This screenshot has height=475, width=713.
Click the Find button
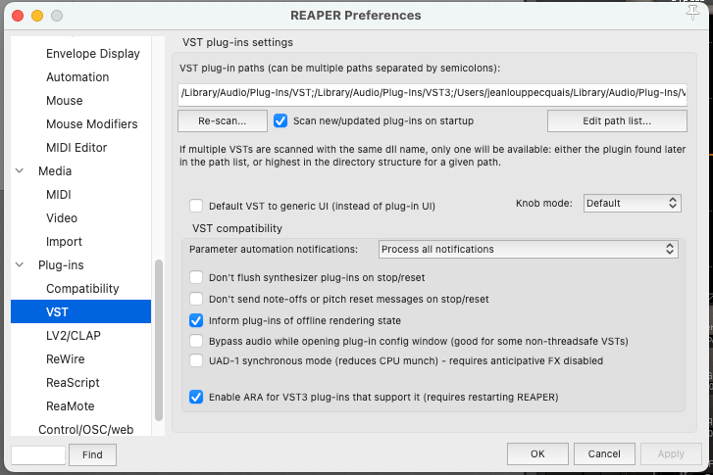click(x=92, y=454)
